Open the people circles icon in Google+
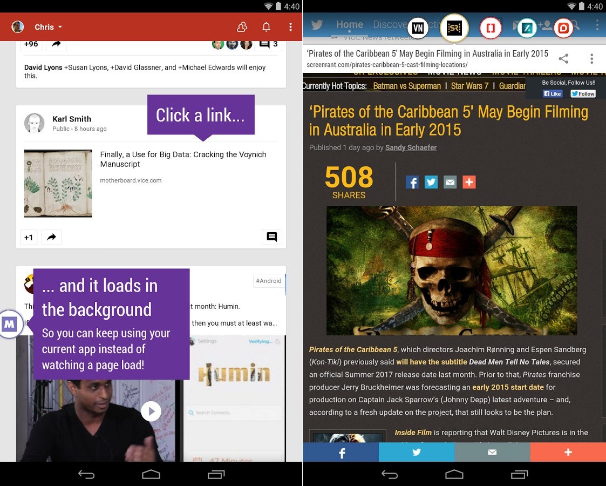606x486 pixels. coord(242,27)
